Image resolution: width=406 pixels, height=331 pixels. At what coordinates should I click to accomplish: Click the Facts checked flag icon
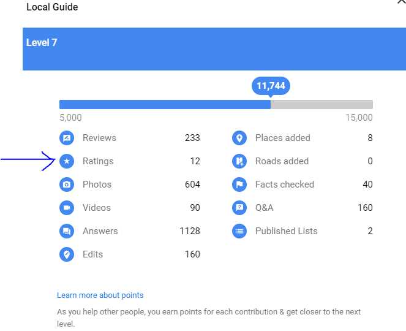pos(239,185)
